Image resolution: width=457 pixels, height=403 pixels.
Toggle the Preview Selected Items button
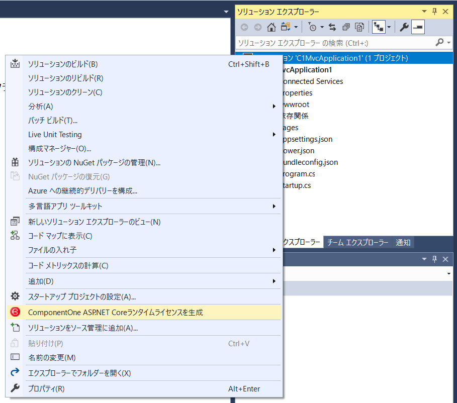click(x=418, y=27)
